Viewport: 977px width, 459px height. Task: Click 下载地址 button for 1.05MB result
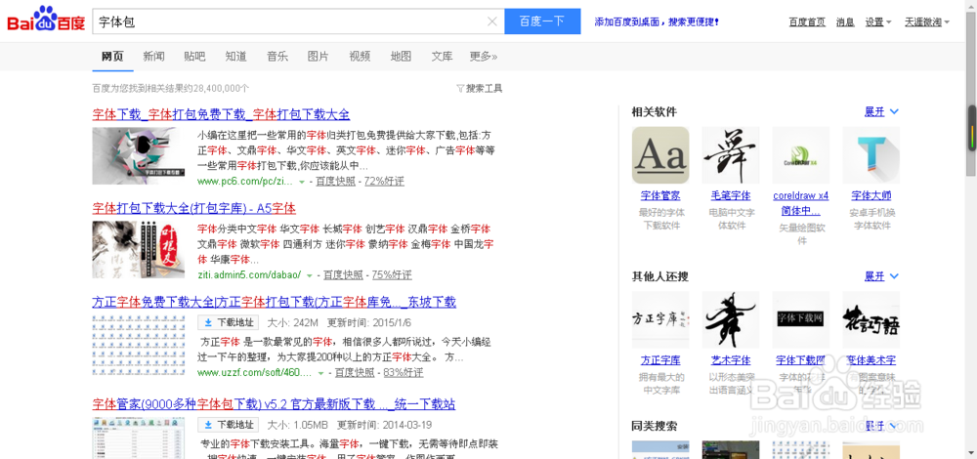click(229, 426)
